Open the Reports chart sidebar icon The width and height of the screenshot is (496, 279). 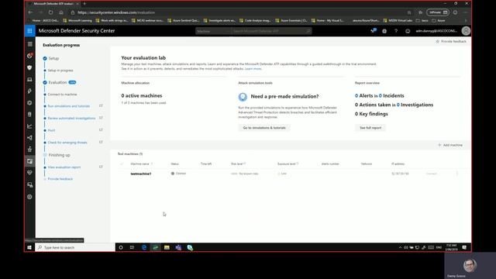29,126
